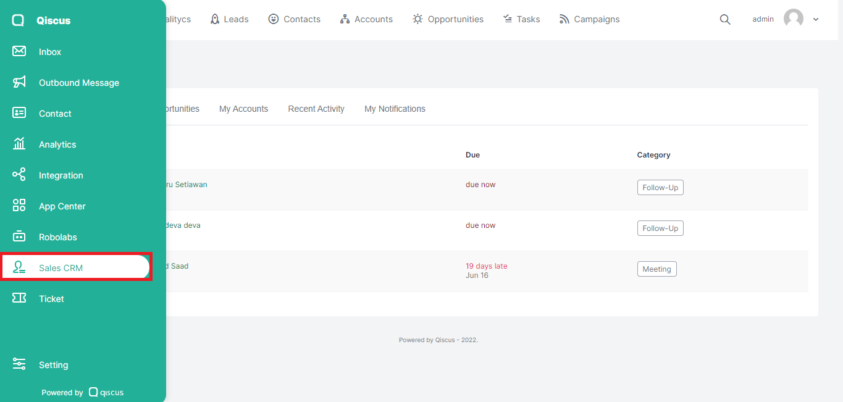
Task: Click the Analytics chart icon
Action: point(19,144)
